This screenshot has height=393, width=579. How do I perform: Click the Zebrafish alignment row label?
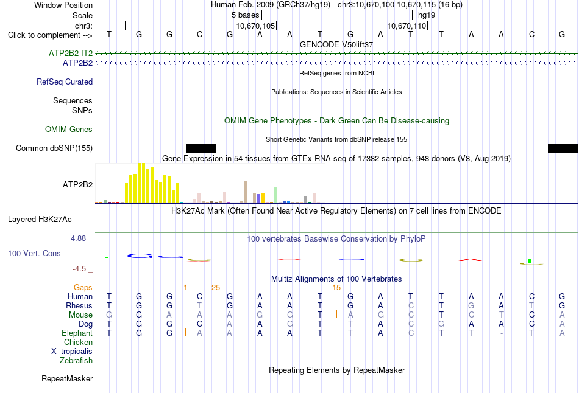point(76,360)
